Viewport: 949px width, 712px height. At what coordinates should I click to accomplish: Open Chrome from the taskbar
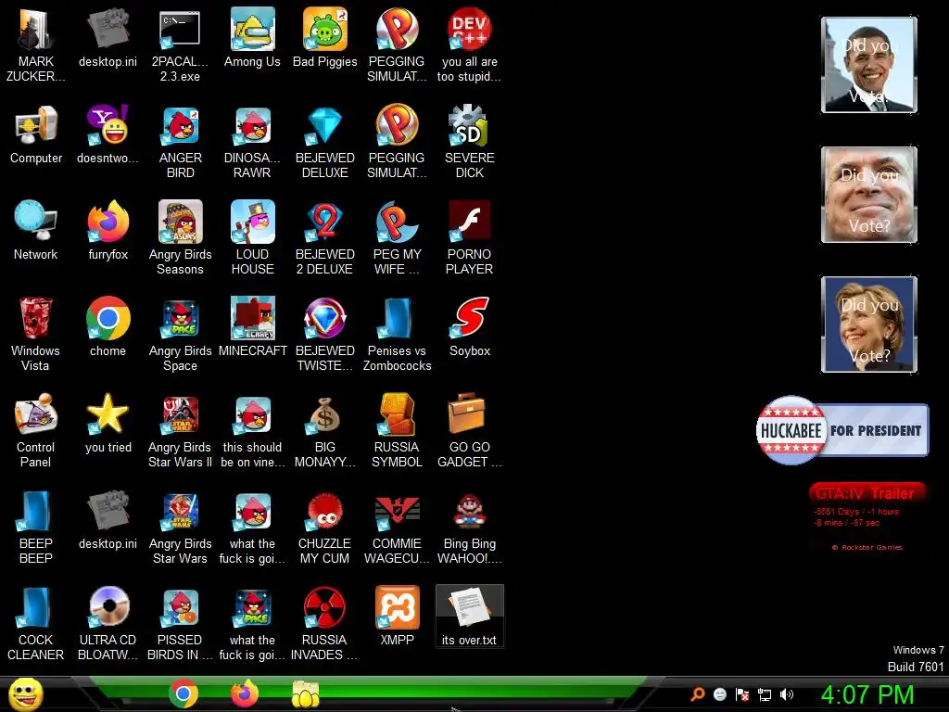click(183, 693)
